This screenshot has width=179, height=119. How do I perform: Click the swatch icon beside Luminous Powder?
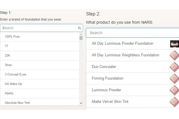pyautogui.click(x=174, y=90)
